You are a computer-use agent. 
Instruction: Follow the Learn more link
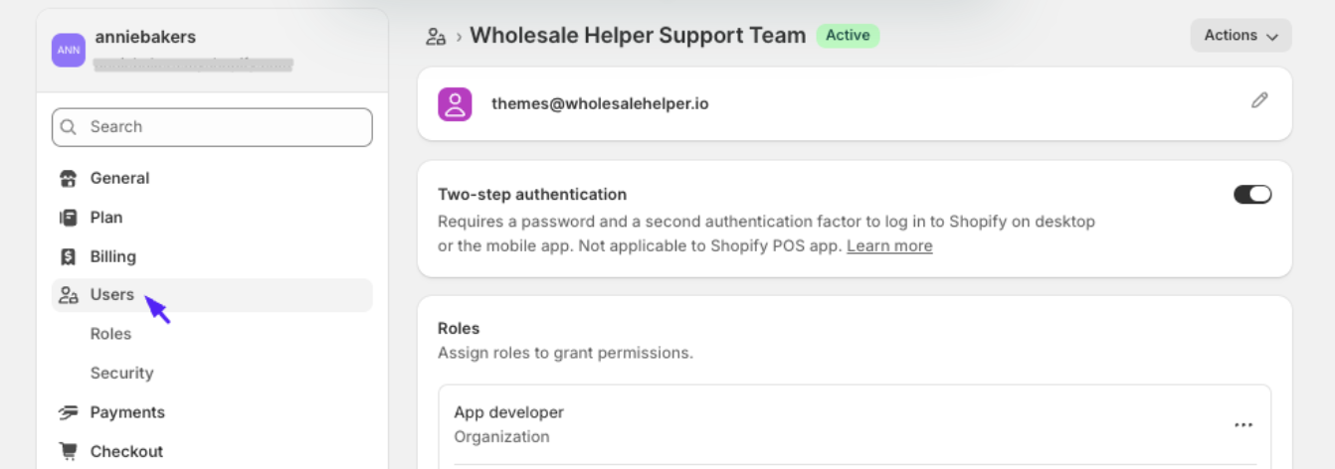click(889, 246)
